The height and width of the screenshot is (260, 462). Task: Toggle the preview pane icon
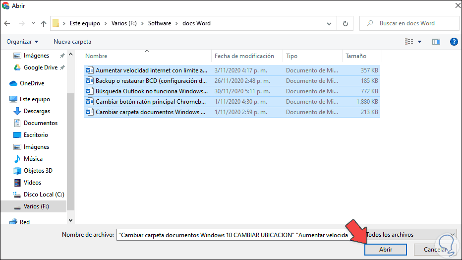[x=436, y=42]
